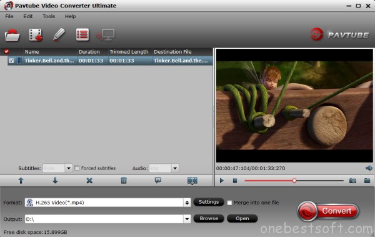
Task: Expand the Subtitles dropdown arrow
Action: tap(69, 168)
